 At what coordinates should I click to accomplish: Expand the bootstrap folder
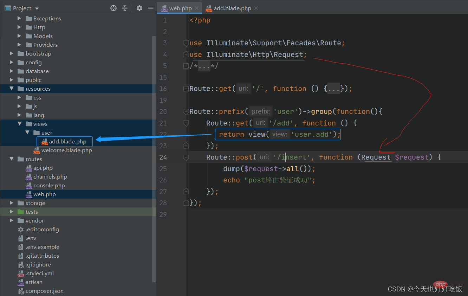coord(12,53)
